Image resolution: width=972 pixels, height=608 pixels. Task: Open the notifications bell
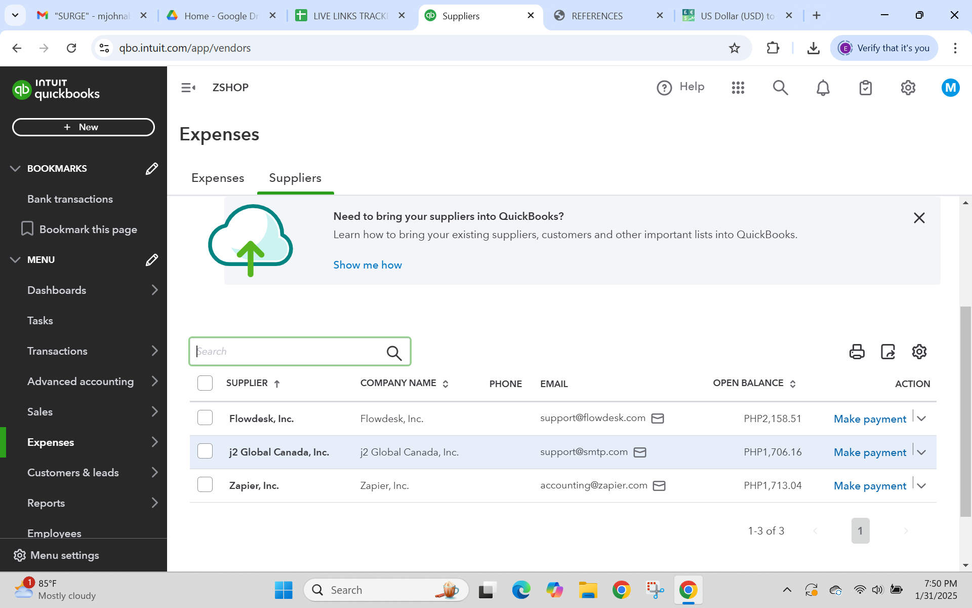823,88
